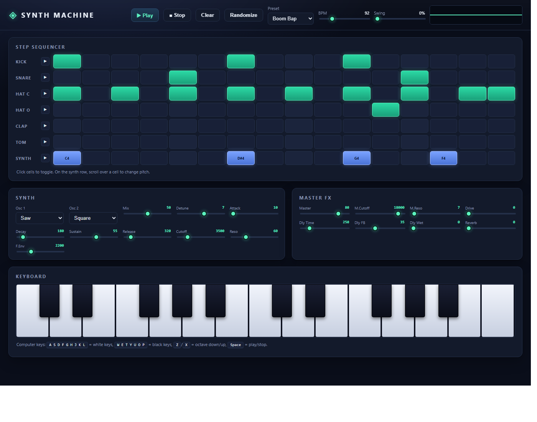
Task: Click the 'W E T Y U O P' key hint
Action: (x=131, y=345)
